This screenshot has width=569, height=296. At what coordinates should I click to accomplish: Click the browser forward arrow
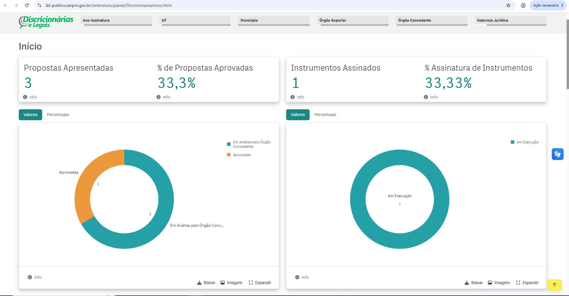(x=16, y=5)
